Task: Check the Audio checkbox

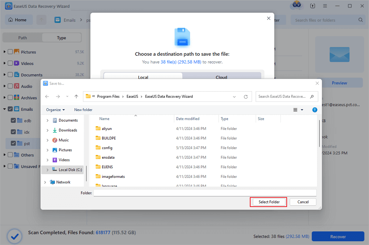Action: (x=10, y=86)
